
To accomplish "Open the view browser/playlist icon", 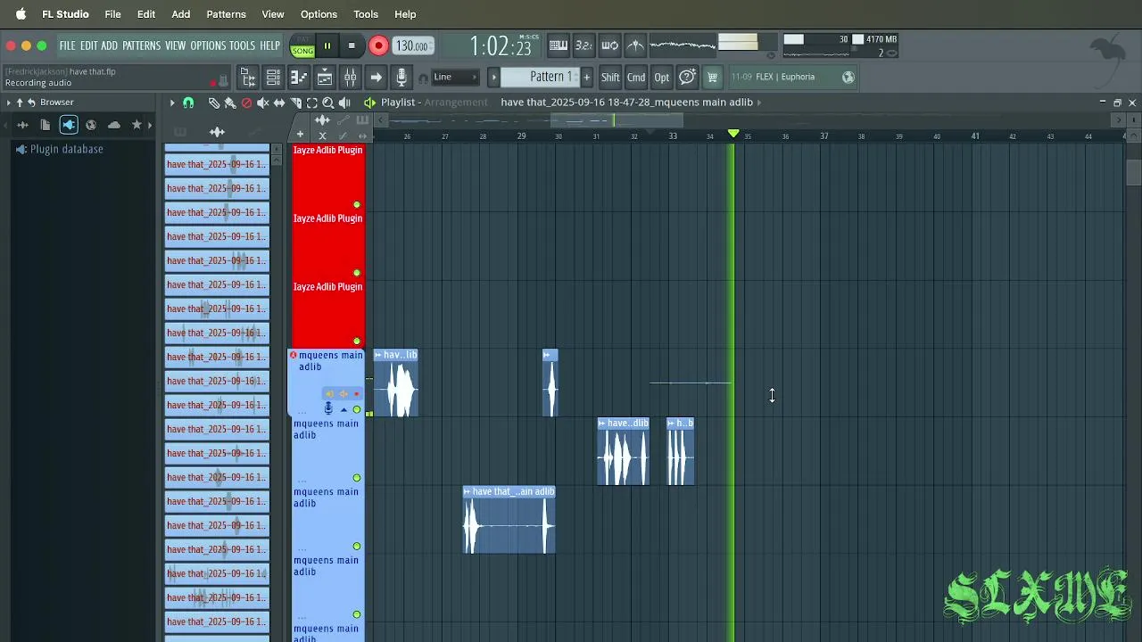I will click(248, 78).
